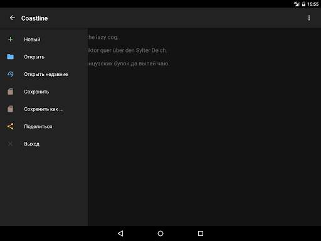Screen dimensions: 321x241
Task: Click the blue folder icon
Action: (10, 56)
